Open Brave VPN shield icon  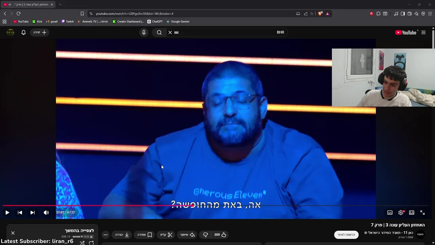423,14
